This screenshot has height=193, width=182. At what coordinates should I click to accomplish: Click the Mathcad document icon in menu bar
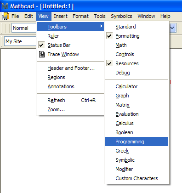(6, 16)
